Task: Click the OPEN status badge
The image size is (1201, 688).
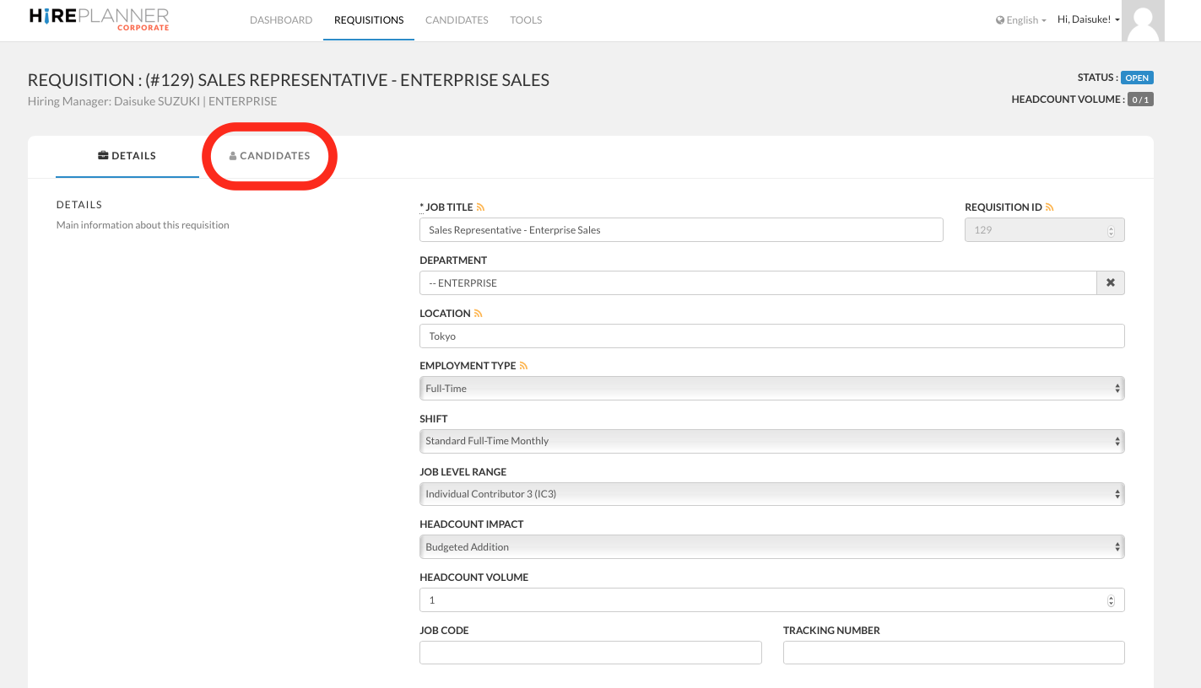Action: click(x=1136, y=78)
